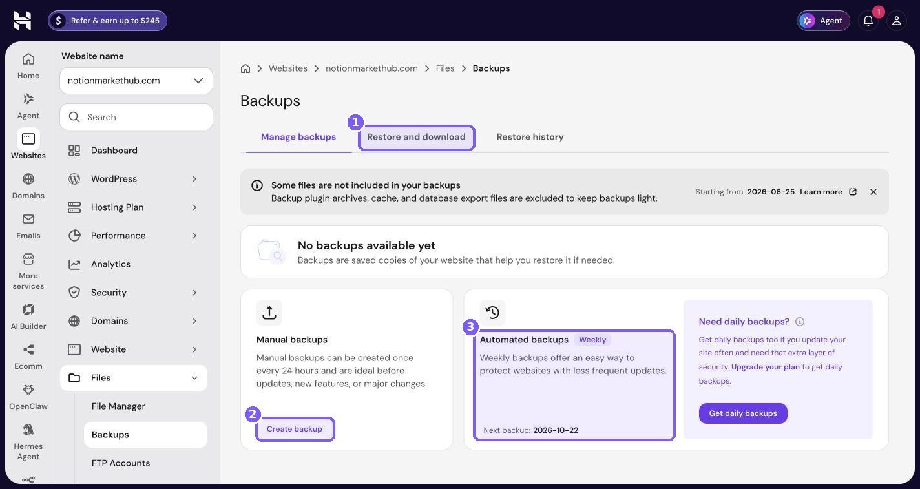The image size is (920, 489).
Task: Click Websites breadcrumb link
Action: (288, 68)
